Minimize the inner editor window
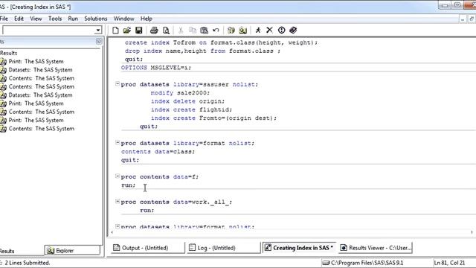 pyautogui.click(x=463, y=19)
